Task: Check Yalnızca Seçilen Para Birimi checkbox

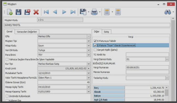Action: [x=7, y=59]
